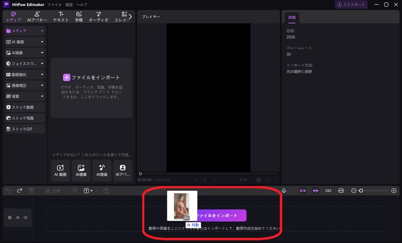The height and width of the screenshot is (243, 402).
Task: Enter fullscreen player view
Action: (276, 180)
